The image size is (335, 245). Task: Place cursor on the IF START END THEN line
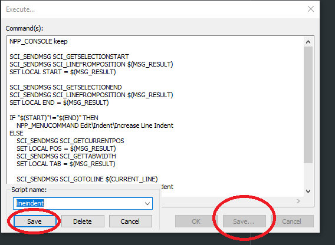(54, 118)
